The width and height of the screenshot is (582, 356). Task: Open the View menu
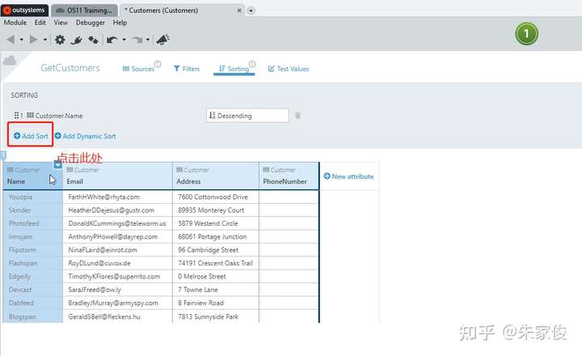pyautogui.click(x=61, y=23)
